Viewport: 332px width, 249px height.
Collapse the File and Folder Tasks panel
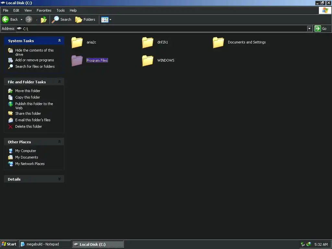pos(60,81)
